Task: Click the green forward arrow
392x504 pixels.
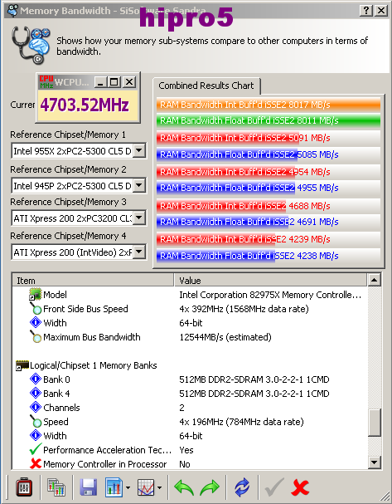Action: (x=210, y=487)
